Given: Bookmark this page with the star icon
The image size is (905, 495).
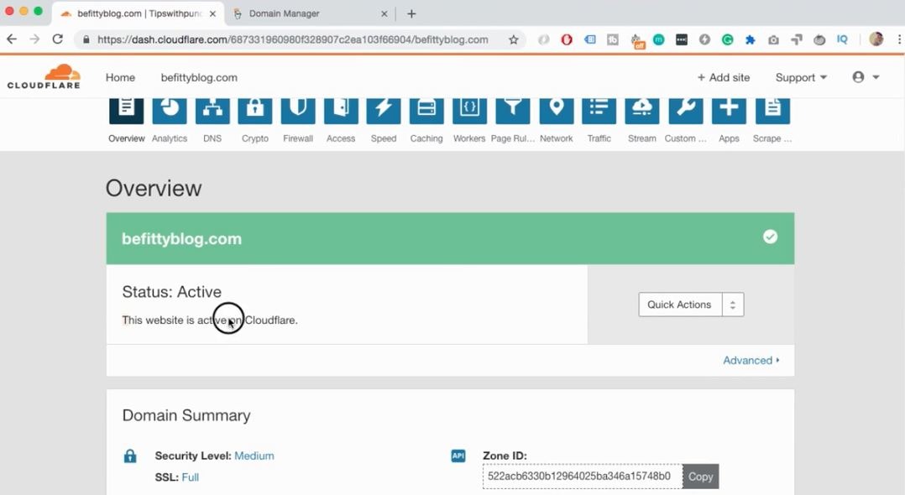Looking at the screenshot, I should 513,39.
